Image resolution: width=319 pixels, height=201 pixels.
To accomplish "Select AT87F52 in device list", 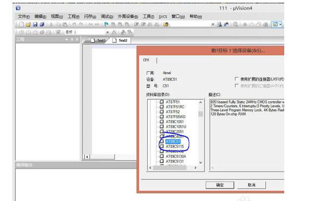I will 173,112.
